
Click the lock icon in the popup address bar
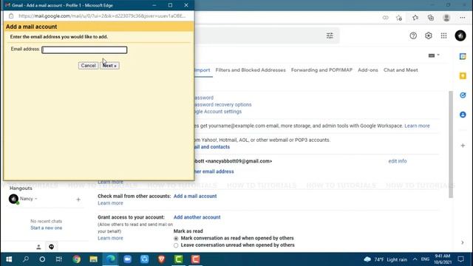[11, 16]
